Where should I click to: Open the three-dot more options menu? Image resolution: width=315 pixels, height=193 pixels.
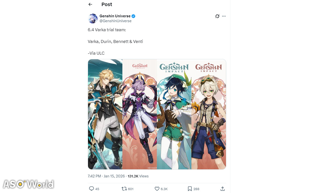pos(224,16)
